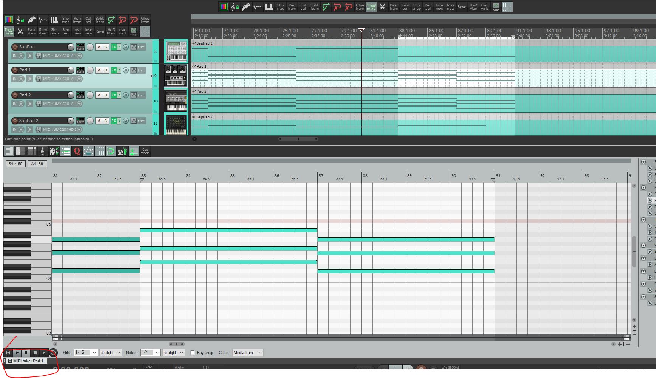Play from the MIDI editor transport
Image resolution: width=656 pixels, height=378 pixels.
(x=17, y=353)
